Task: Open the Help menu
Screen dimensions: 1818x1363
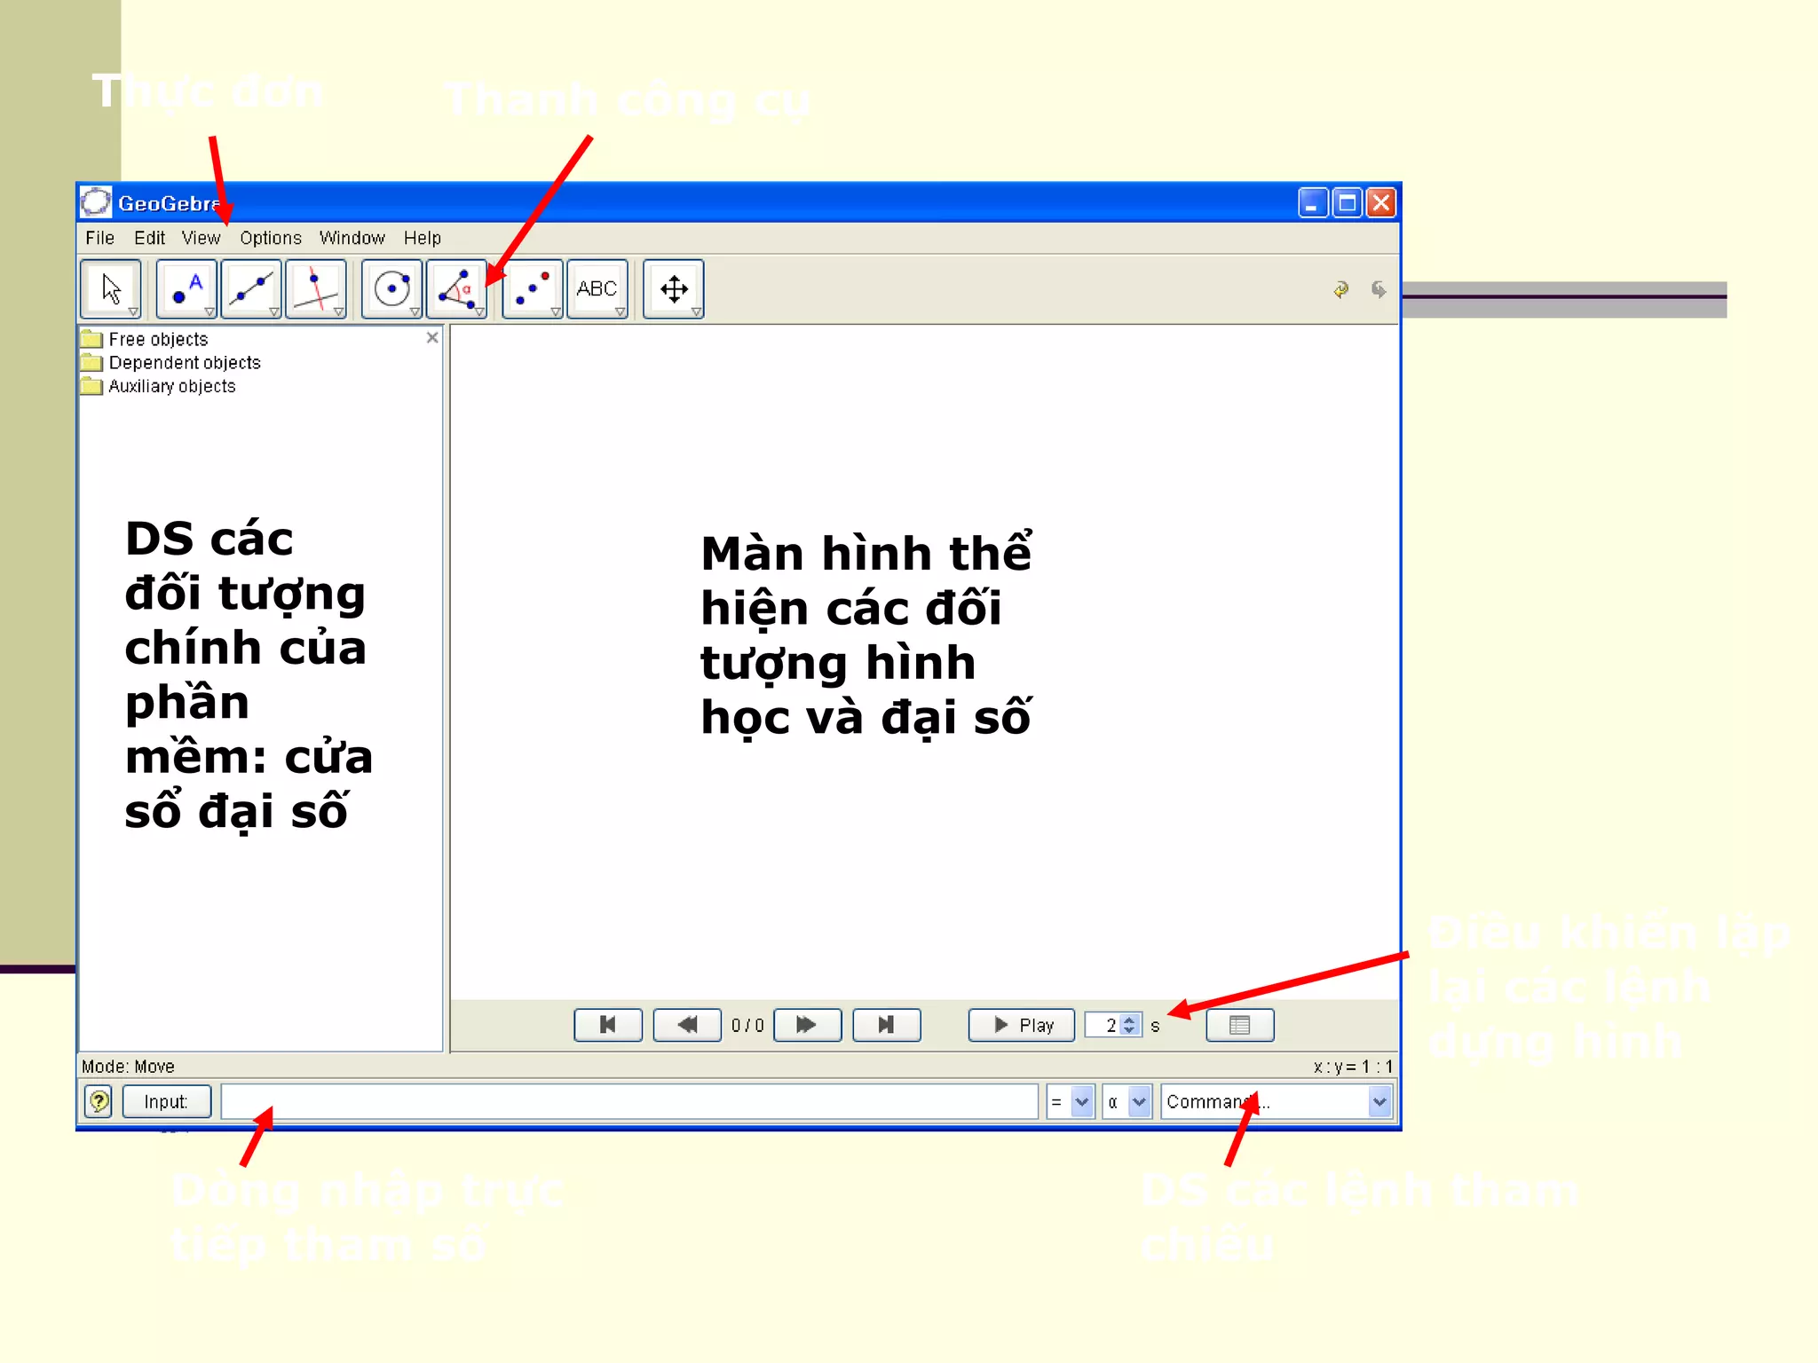Action: coord(422,238)
